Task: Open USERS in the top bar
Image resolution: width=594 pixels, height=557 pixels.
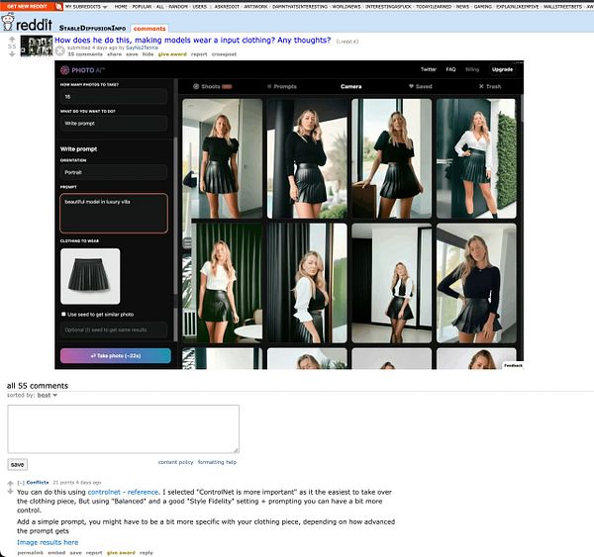Action: 200,7
